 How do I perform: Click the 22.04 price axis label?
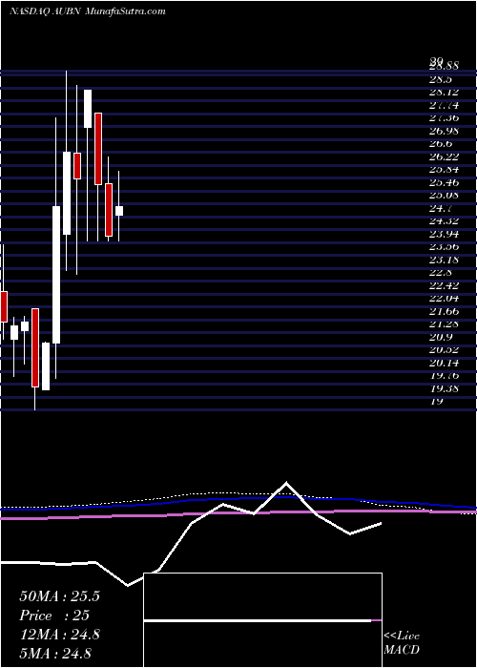pos(444,298)
